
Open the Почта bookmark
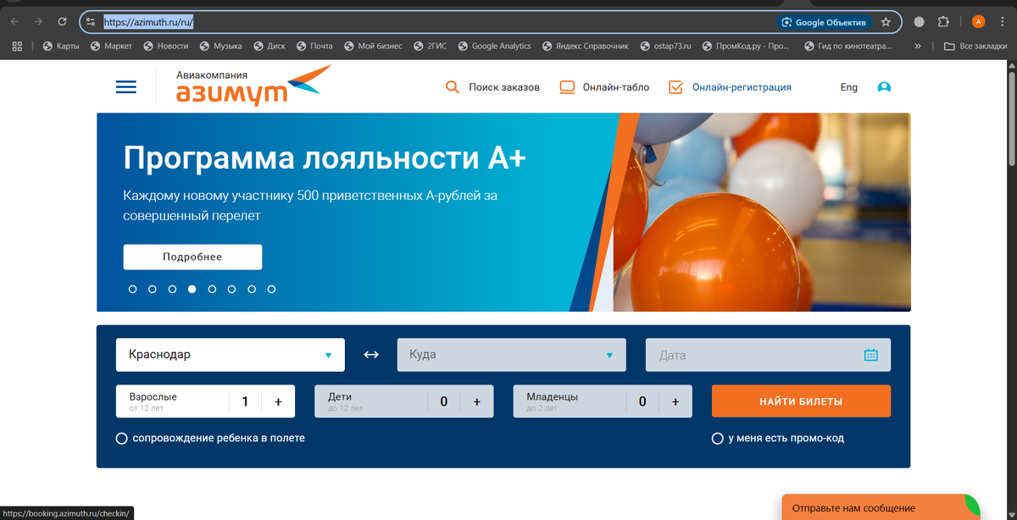[314, 47]
